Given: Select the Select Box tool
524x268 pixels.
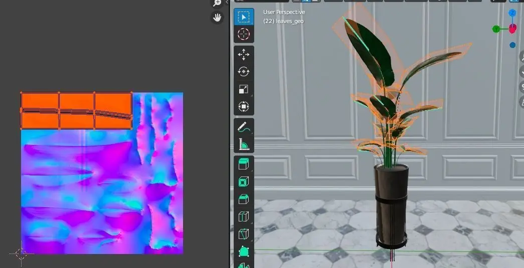Looking at the screenshot, I should point(244,16).
